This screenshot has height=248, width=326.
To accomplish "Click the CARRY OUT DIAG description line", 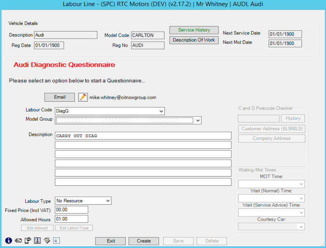I will click(x=143, y=136).
